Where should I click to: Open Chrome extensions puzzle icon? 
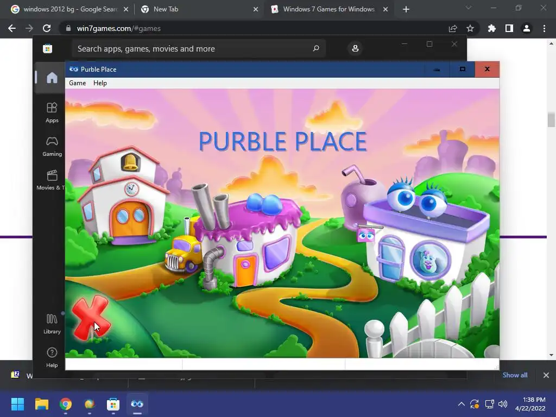click(x=492, y=28)
